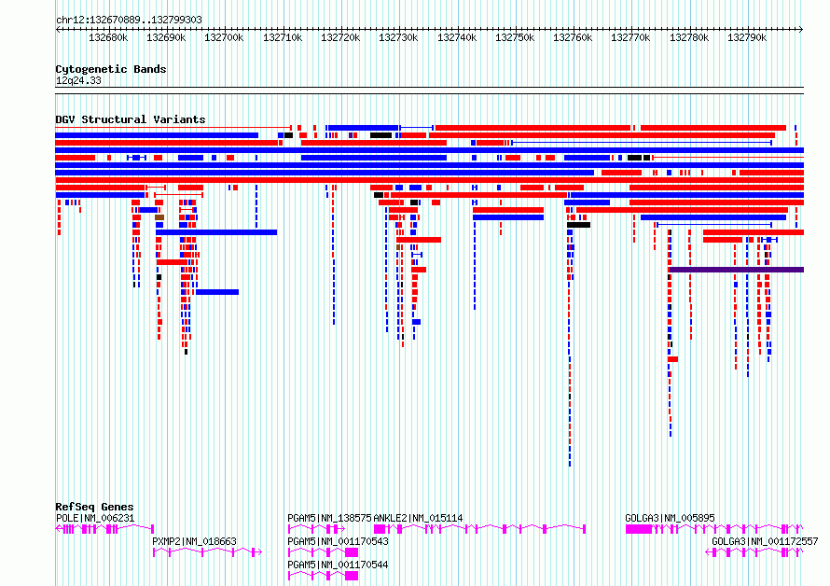This screenshot has height=586, width=830.
Task: Select the PGAM5 NM_001170544 gene model glyph
Action: [323, 576]
